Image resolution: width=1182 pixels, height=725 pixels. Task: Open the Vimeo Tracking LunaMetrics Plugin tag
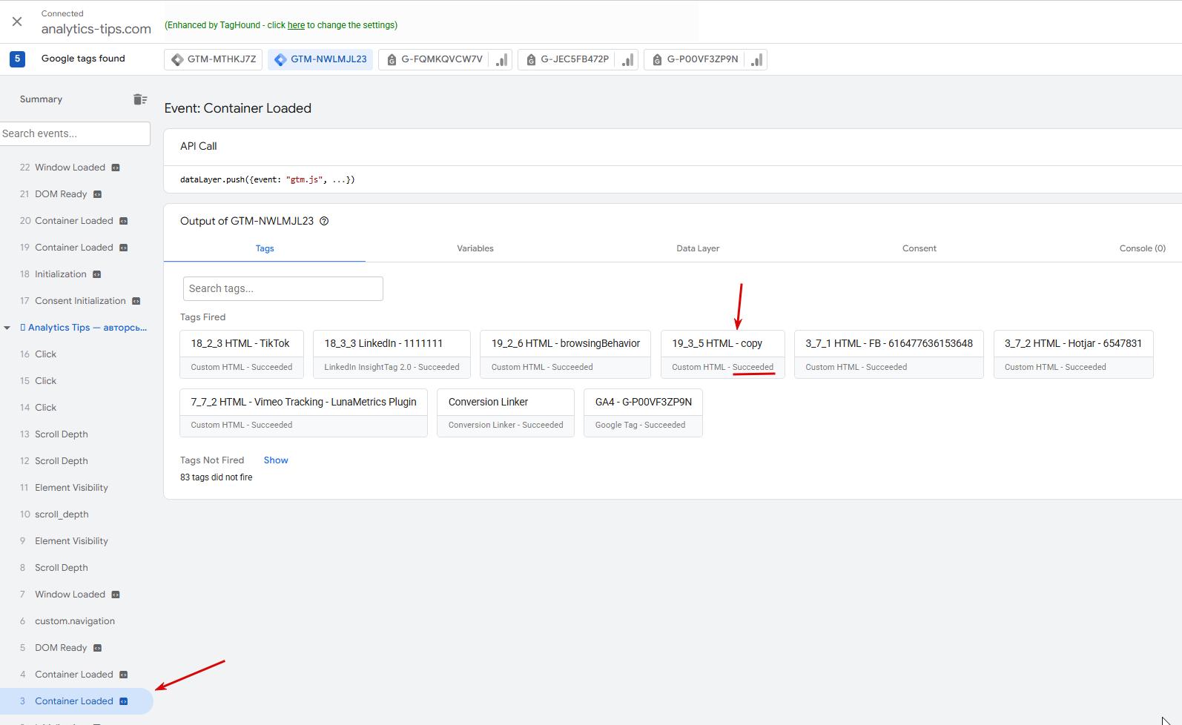[x=304, y=413]
